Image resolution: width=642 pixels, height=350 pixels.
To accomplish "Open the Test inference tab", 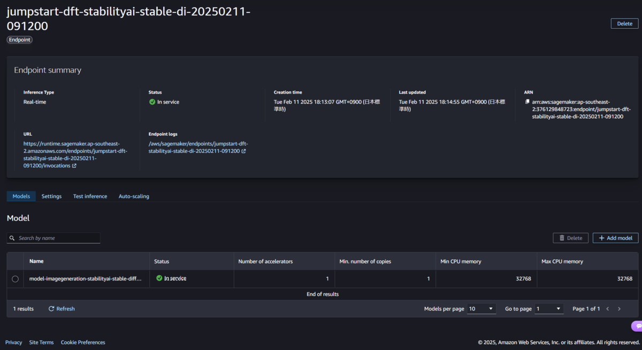I will point(90,196).
